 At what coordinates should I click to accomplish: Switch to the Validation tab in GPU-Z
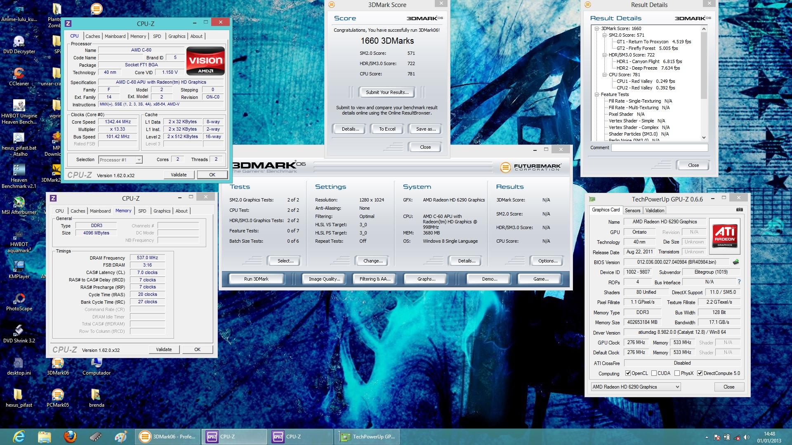point(655,210)
